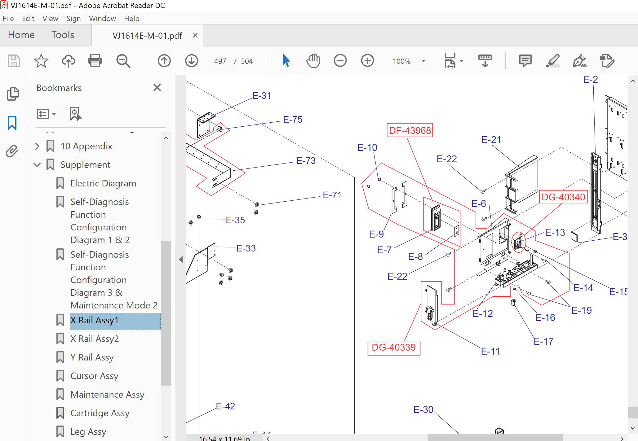The height and width of the screenshot is (441, 638).
Task: Add to favorites with the star icon
Action: coord(41,61)
